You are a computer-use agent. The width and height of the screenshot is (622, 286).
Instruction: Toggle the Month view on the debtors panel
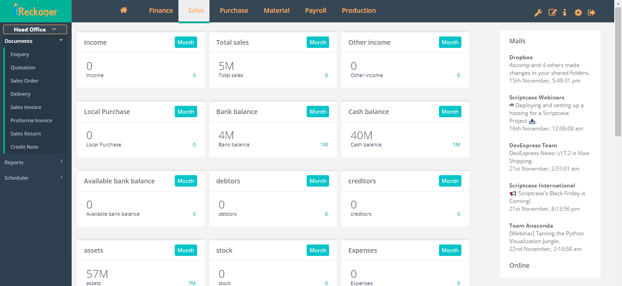click(x=318, y=181)
